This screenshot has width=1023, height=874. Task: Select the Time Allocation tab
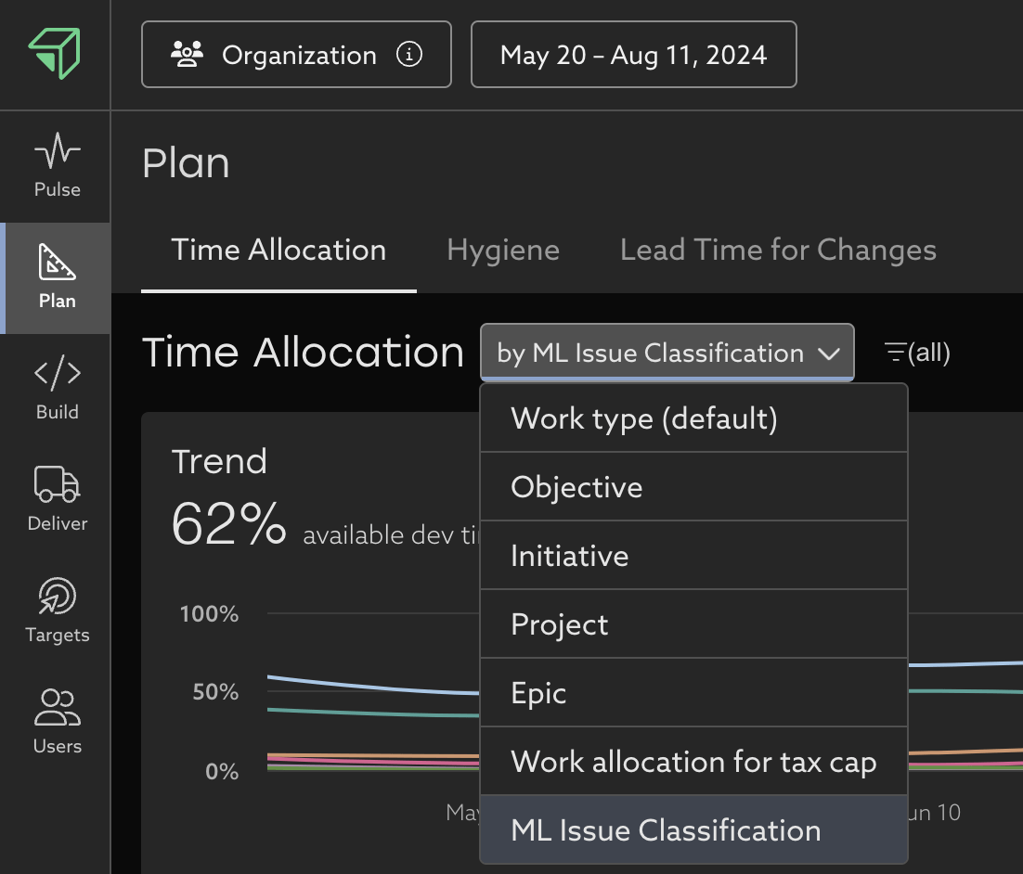[278, 251]
